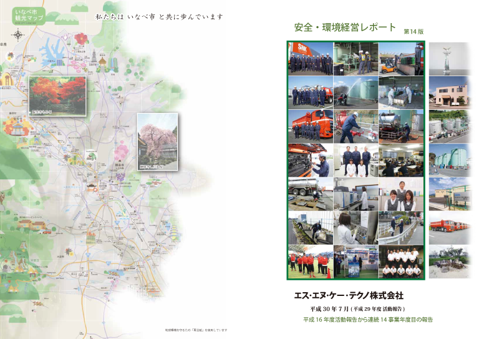The height and width of the screenshot is (339, 479).
Task: Open the pink office building photo
Action: coord(450,92)
